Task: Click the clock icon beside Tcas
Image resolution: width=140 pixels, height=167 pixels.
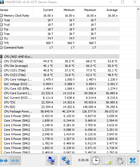Action: click(1, 20)
